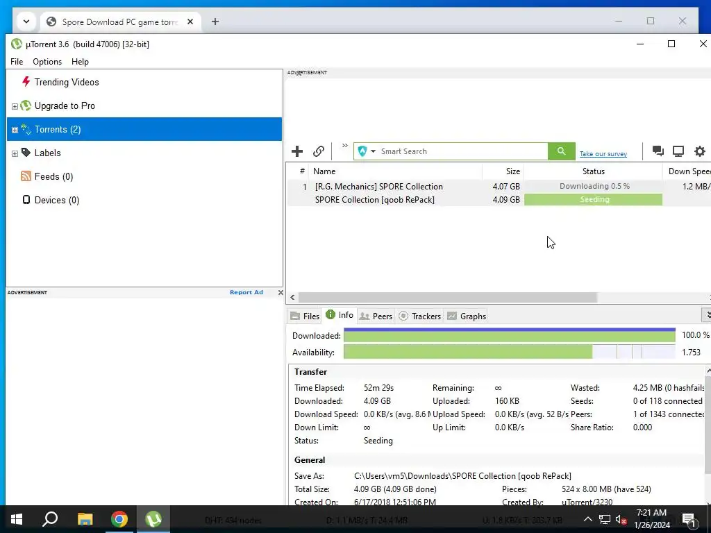Click the Devices phone icon
This screenshot has width=711, height=533.
coord(26,199)
